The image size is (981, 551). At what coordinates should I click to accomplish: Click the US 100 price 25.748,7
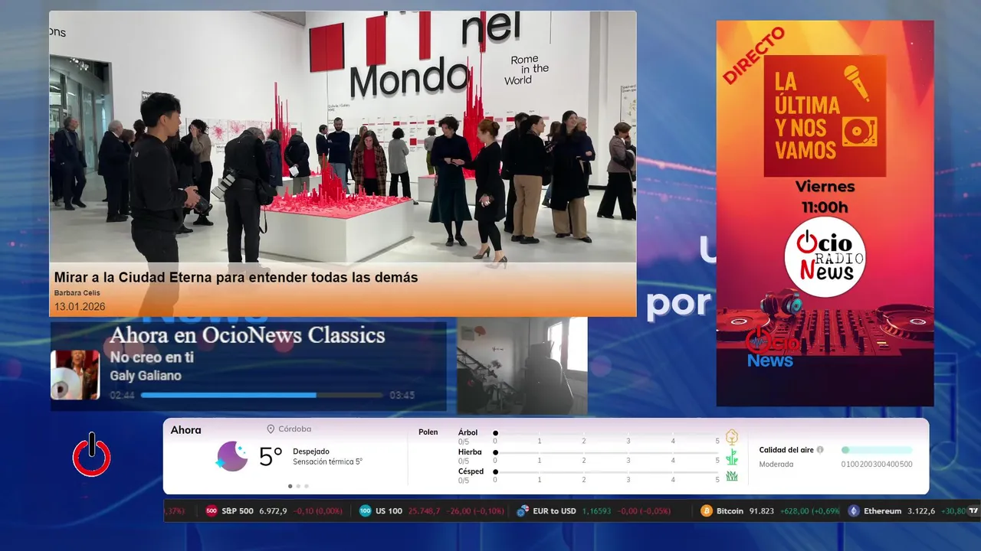coord(424,511)
